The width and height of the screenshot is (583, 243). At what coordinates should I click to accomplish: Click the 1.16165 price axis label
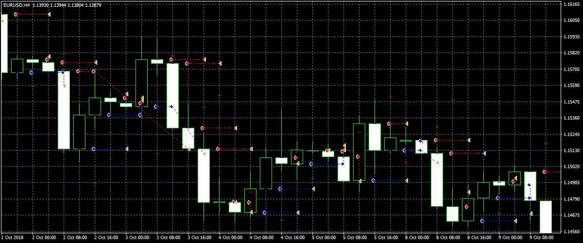(572, 4)
